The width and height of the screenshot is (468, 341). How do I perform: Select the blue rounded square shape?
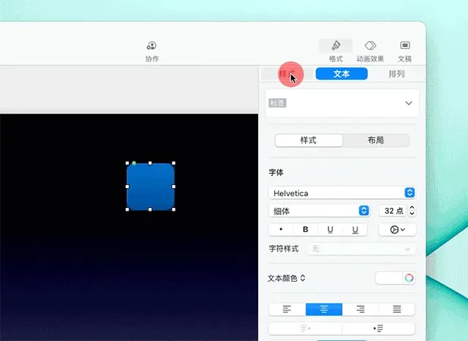coord(151,187)
